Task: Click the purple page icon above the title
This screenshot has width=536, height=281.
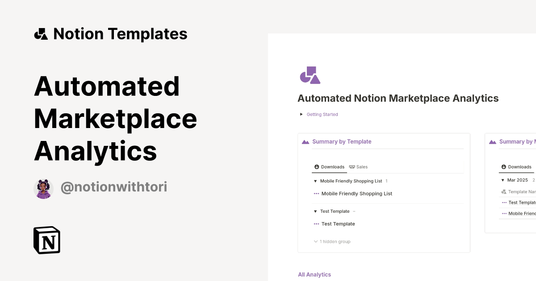Action: (x=310, y=75)
